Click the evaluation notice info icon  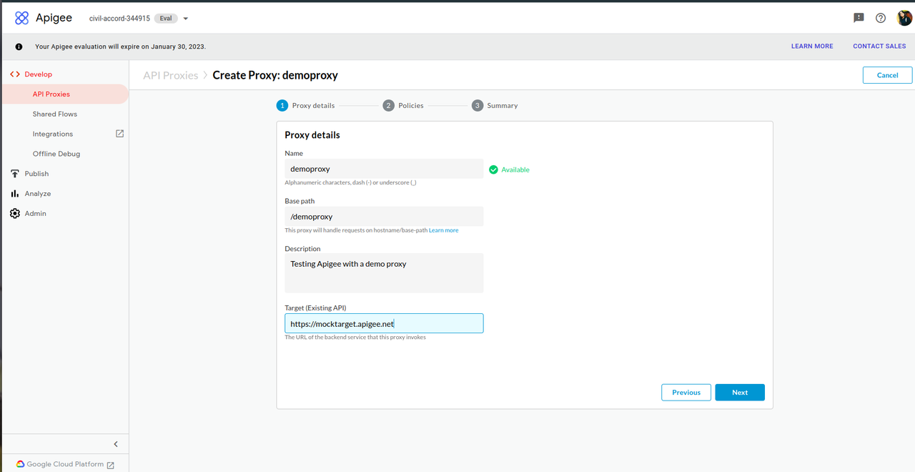pyautogui.click(x=19, y=46)
